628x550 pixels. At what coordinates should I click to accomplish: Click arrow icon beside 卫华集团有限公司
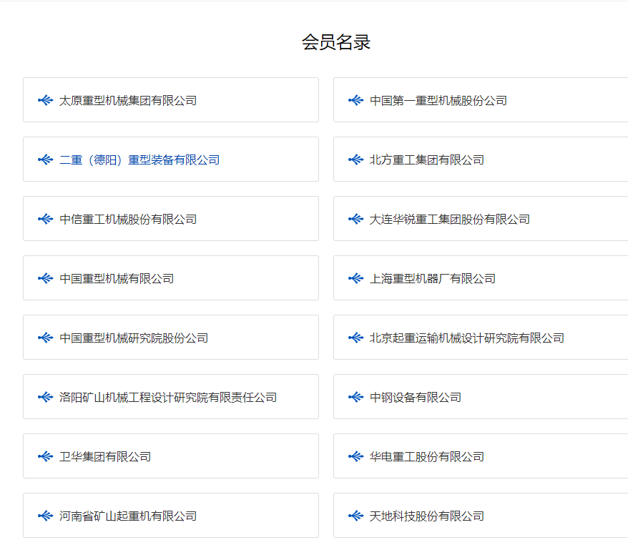coord(45,456)
